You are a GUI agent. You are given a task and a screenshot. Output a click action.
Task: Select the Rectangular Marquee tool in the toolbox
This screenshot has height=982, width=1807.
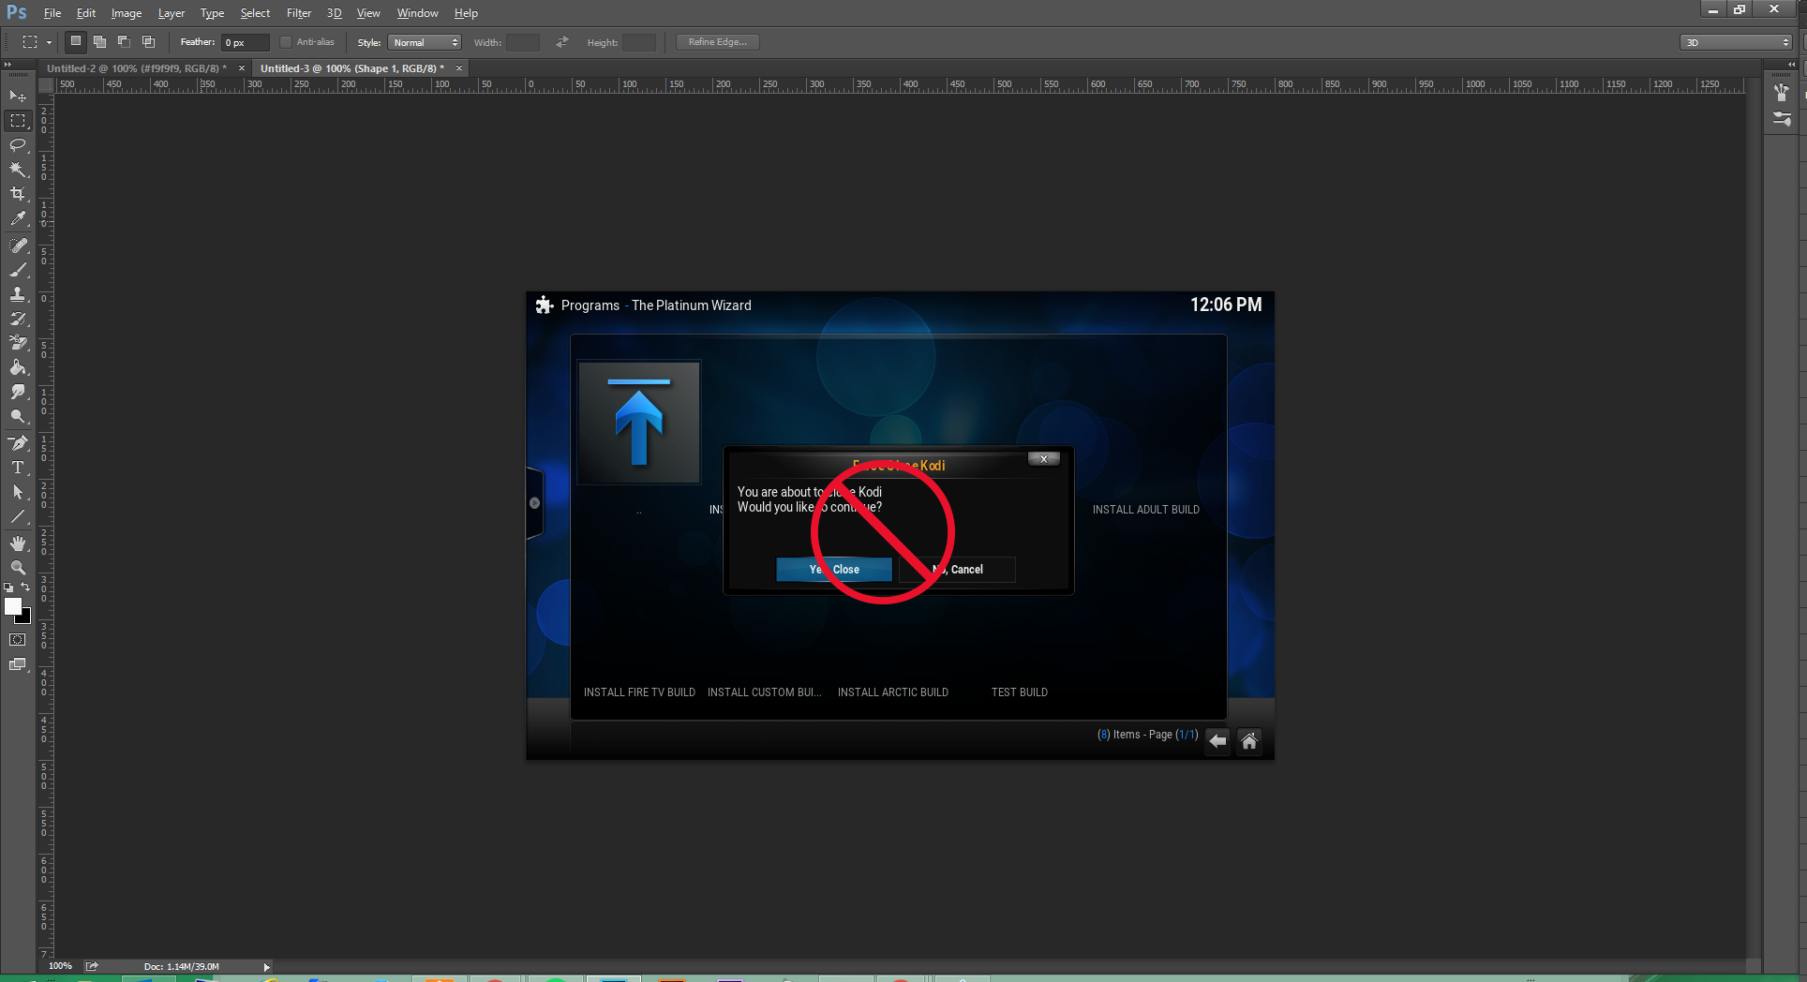tap(18, 121)
